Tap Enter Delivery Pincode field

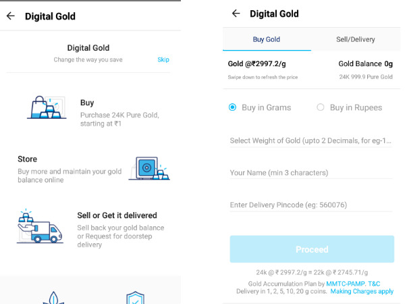coord(310,205)
